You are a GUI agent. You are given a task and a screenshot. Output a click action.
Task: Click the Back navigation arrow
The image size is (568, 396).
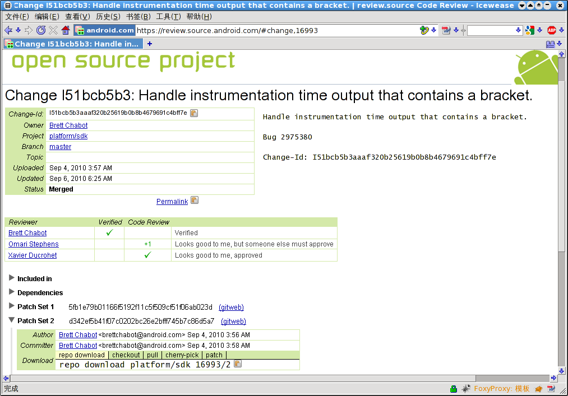click(8, 30)
